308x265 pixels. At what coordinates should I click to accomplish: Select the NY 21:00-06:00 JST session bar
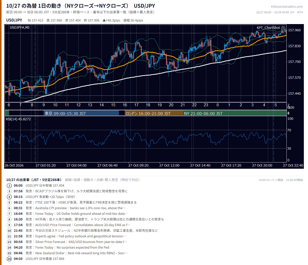(x=235, y=113)
